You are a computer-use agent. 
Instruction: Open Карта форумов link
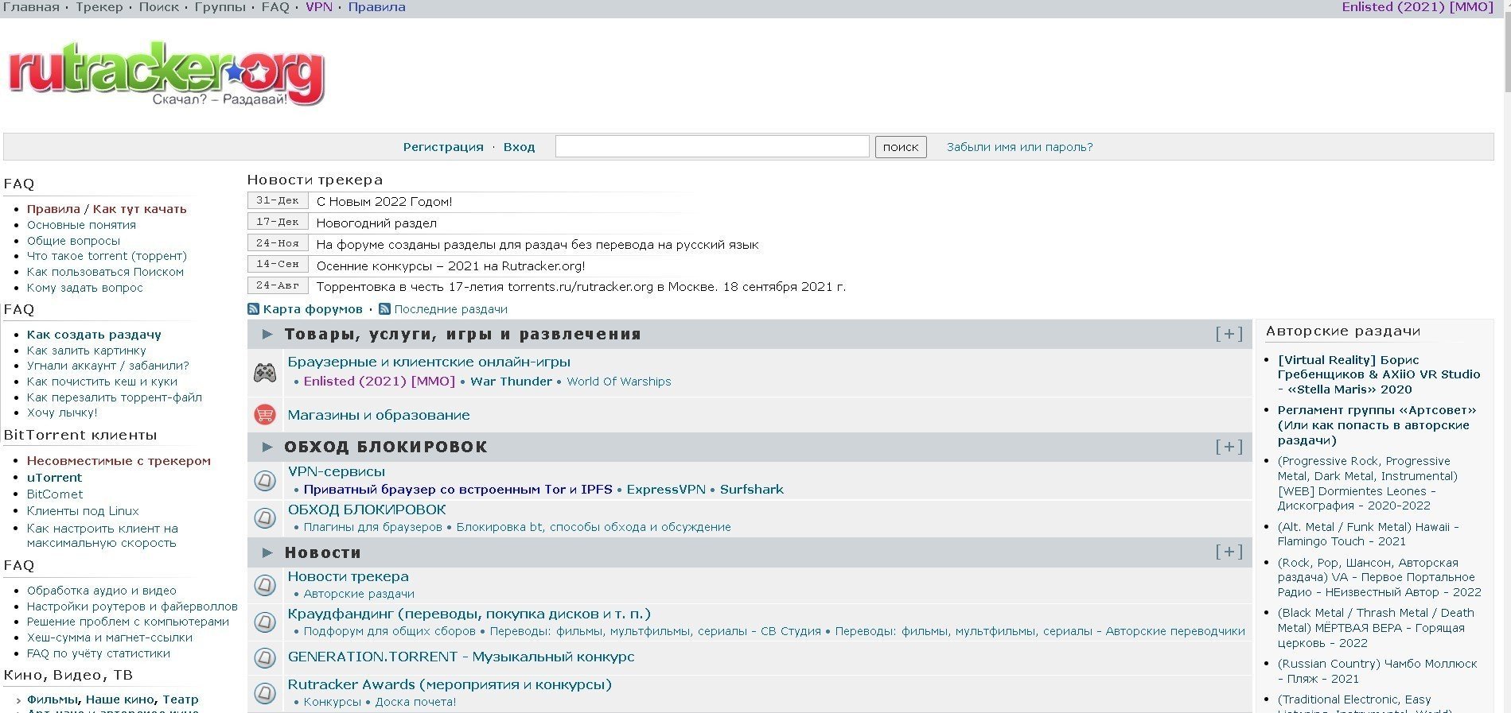313,309
